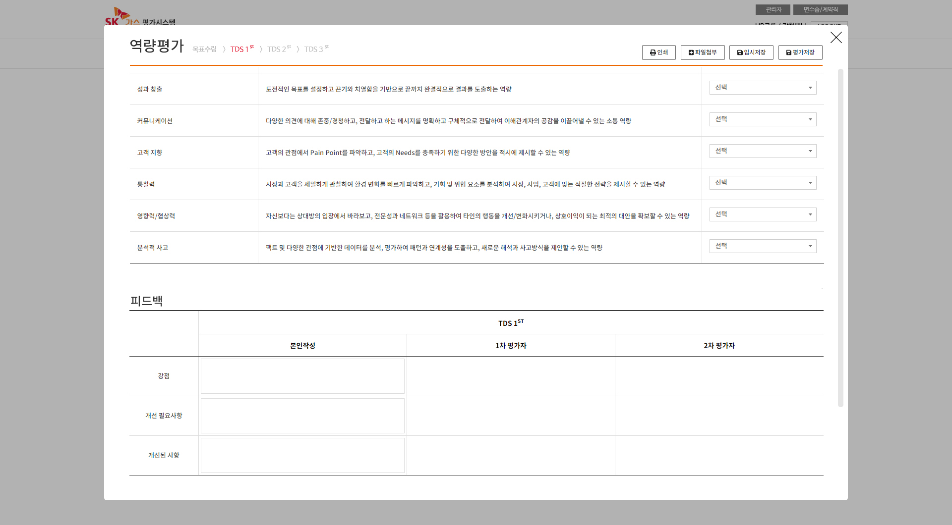Click the 개선된 사항 text field
Viewport: 952px width, 525px height.
click(302, 455)
